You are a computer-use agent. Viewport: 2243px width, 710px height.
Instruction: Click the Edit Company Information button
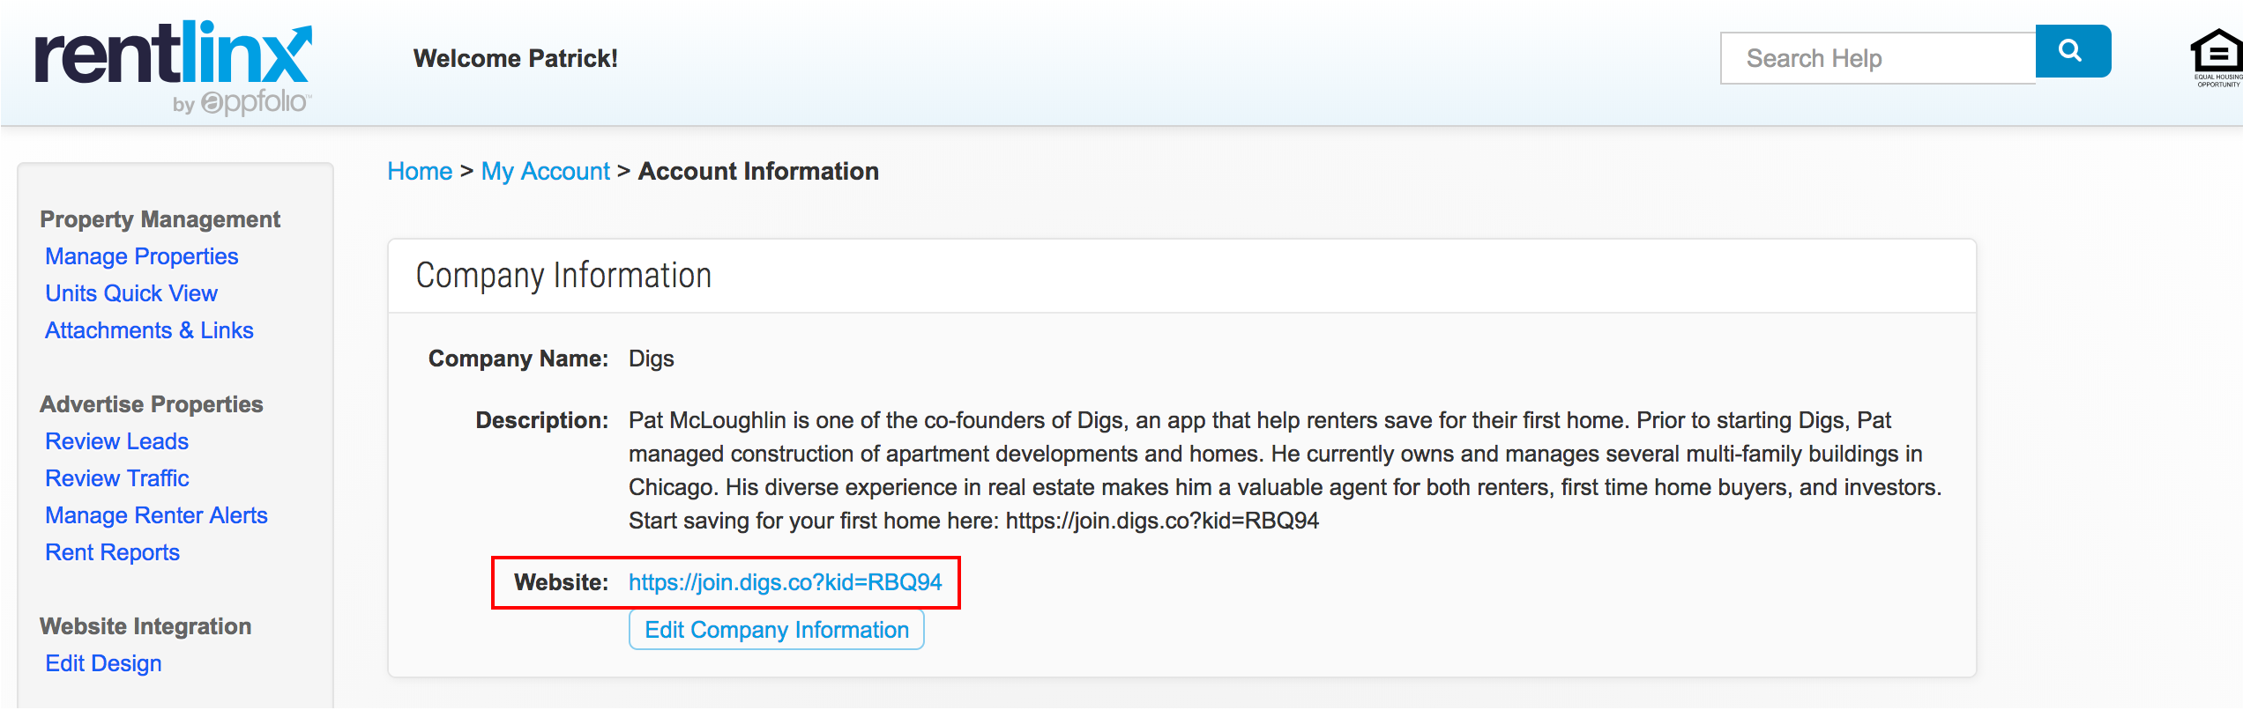(775, 629)
